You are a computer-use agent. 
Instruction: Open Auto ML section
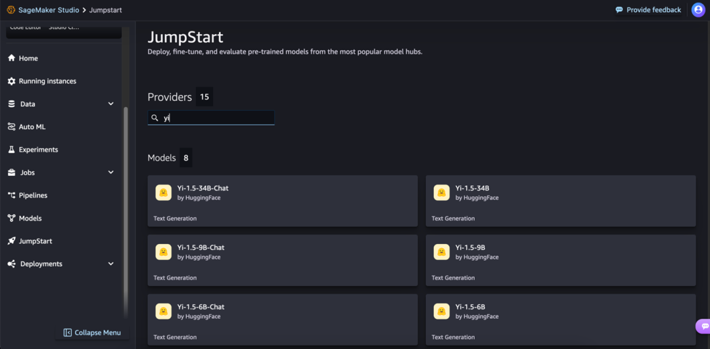click(32, 127)
